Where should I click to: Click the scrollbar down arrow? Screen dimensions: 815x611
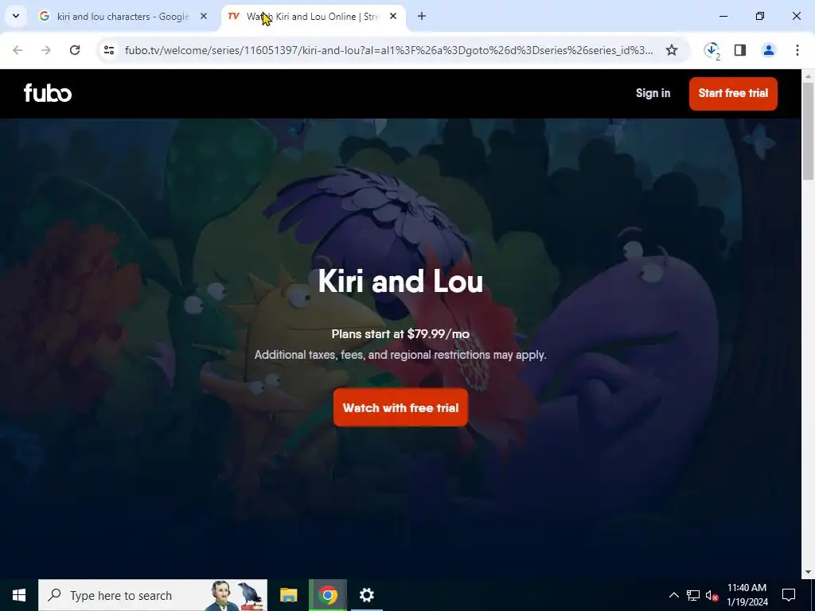809,572
